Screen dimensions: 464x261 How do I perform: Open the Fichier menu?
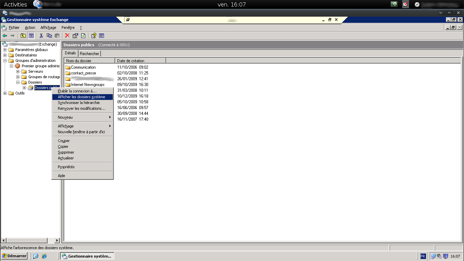click(x=14, y=28)
